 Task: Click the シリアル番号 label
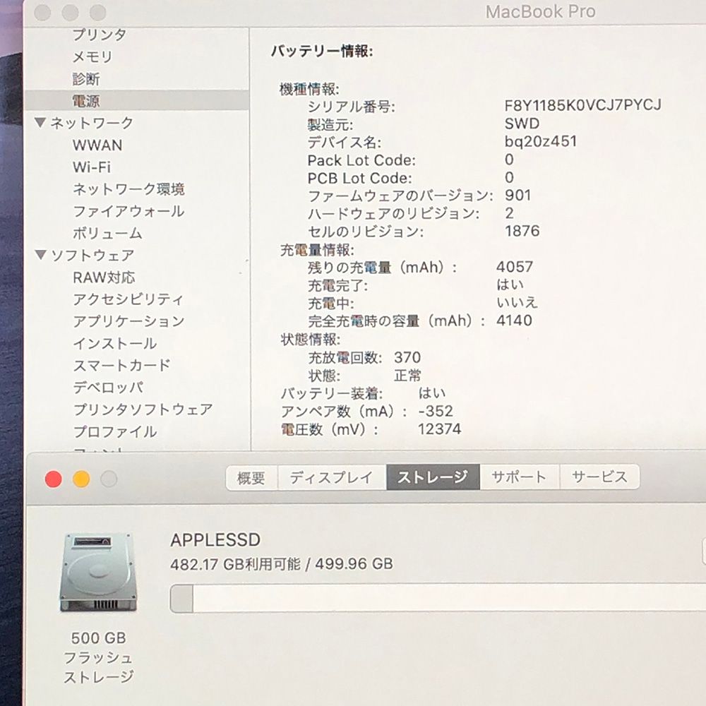351,107
